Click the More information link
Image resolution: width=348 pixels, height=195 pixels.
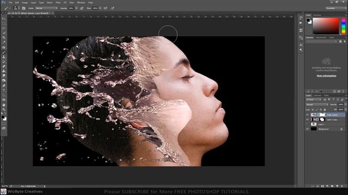click(326, 76)
